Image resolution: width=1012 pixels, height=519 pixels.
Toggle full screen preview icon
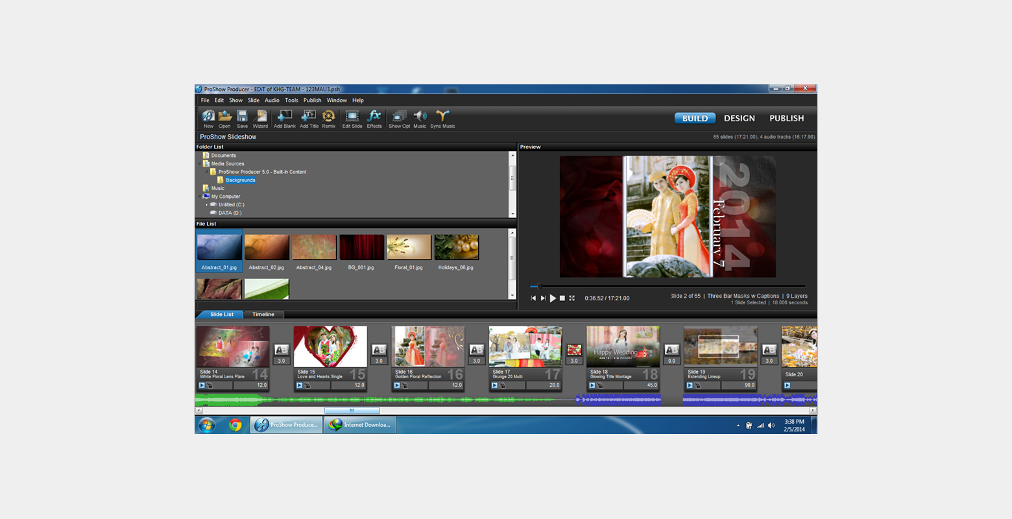pyautogui.click(x=572, y=298)
